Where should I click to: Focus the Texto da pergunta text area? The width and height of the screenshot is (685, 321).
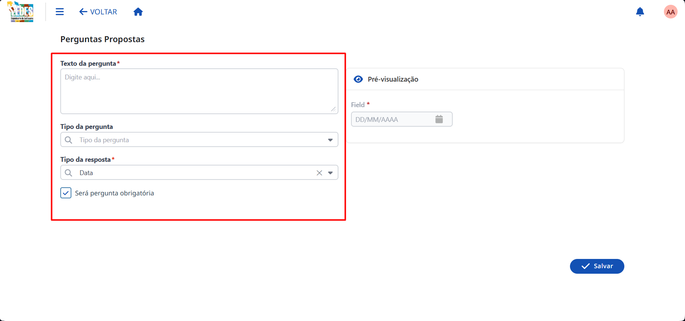199,91
